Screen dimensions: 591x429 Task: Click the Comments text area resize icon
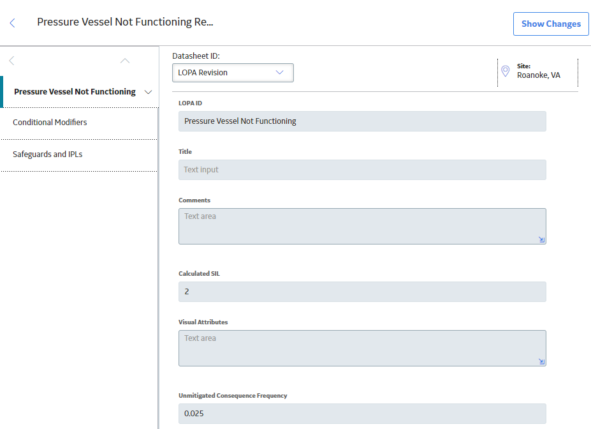[x=542, y=239]
